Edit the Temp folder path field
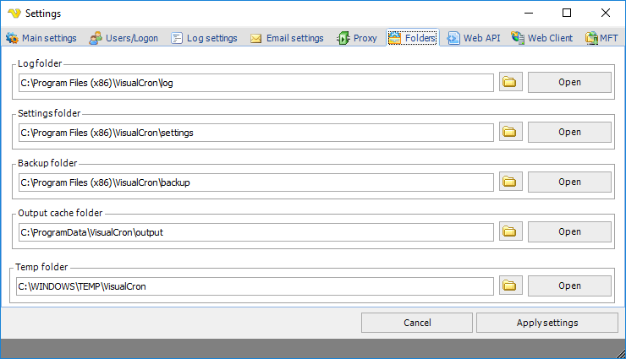Viewport: 626px width, 359px height. point(255,286)
